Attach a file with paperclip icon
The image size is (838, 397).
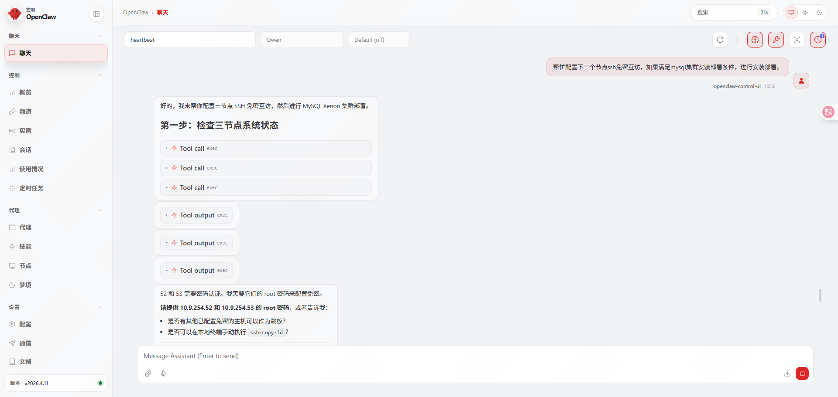click(148, 373)
